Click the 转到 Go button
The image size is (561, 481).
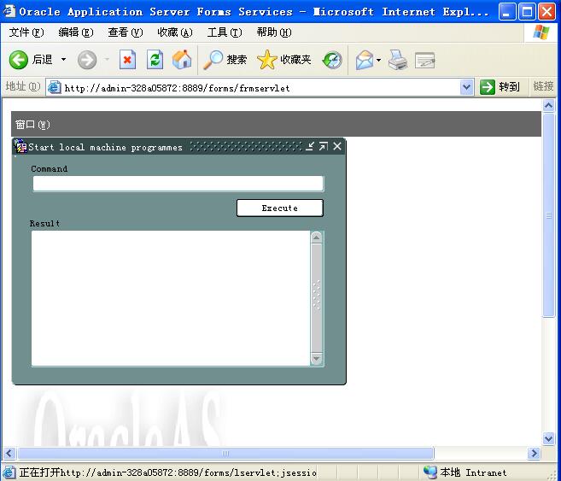point(500,87)
